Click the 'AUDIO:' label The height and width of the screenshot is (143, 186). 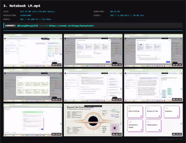pyautogui.click(x=7, y=19)
